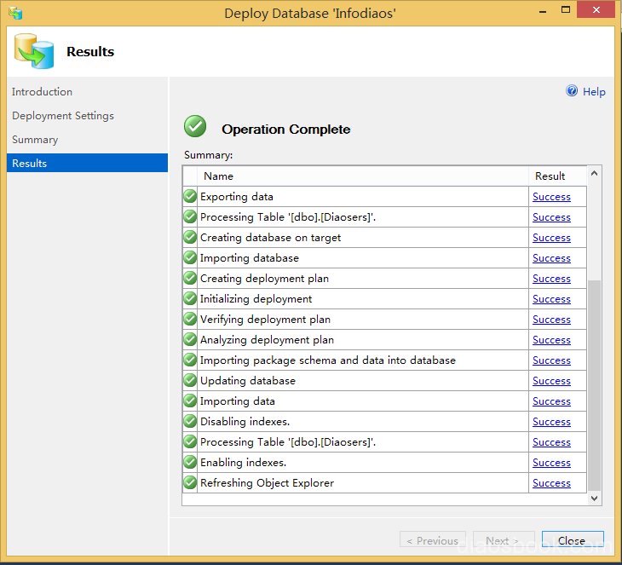Select the Summary step in the left pane
The image size is (622, 565).
click(x=35, y=140)
